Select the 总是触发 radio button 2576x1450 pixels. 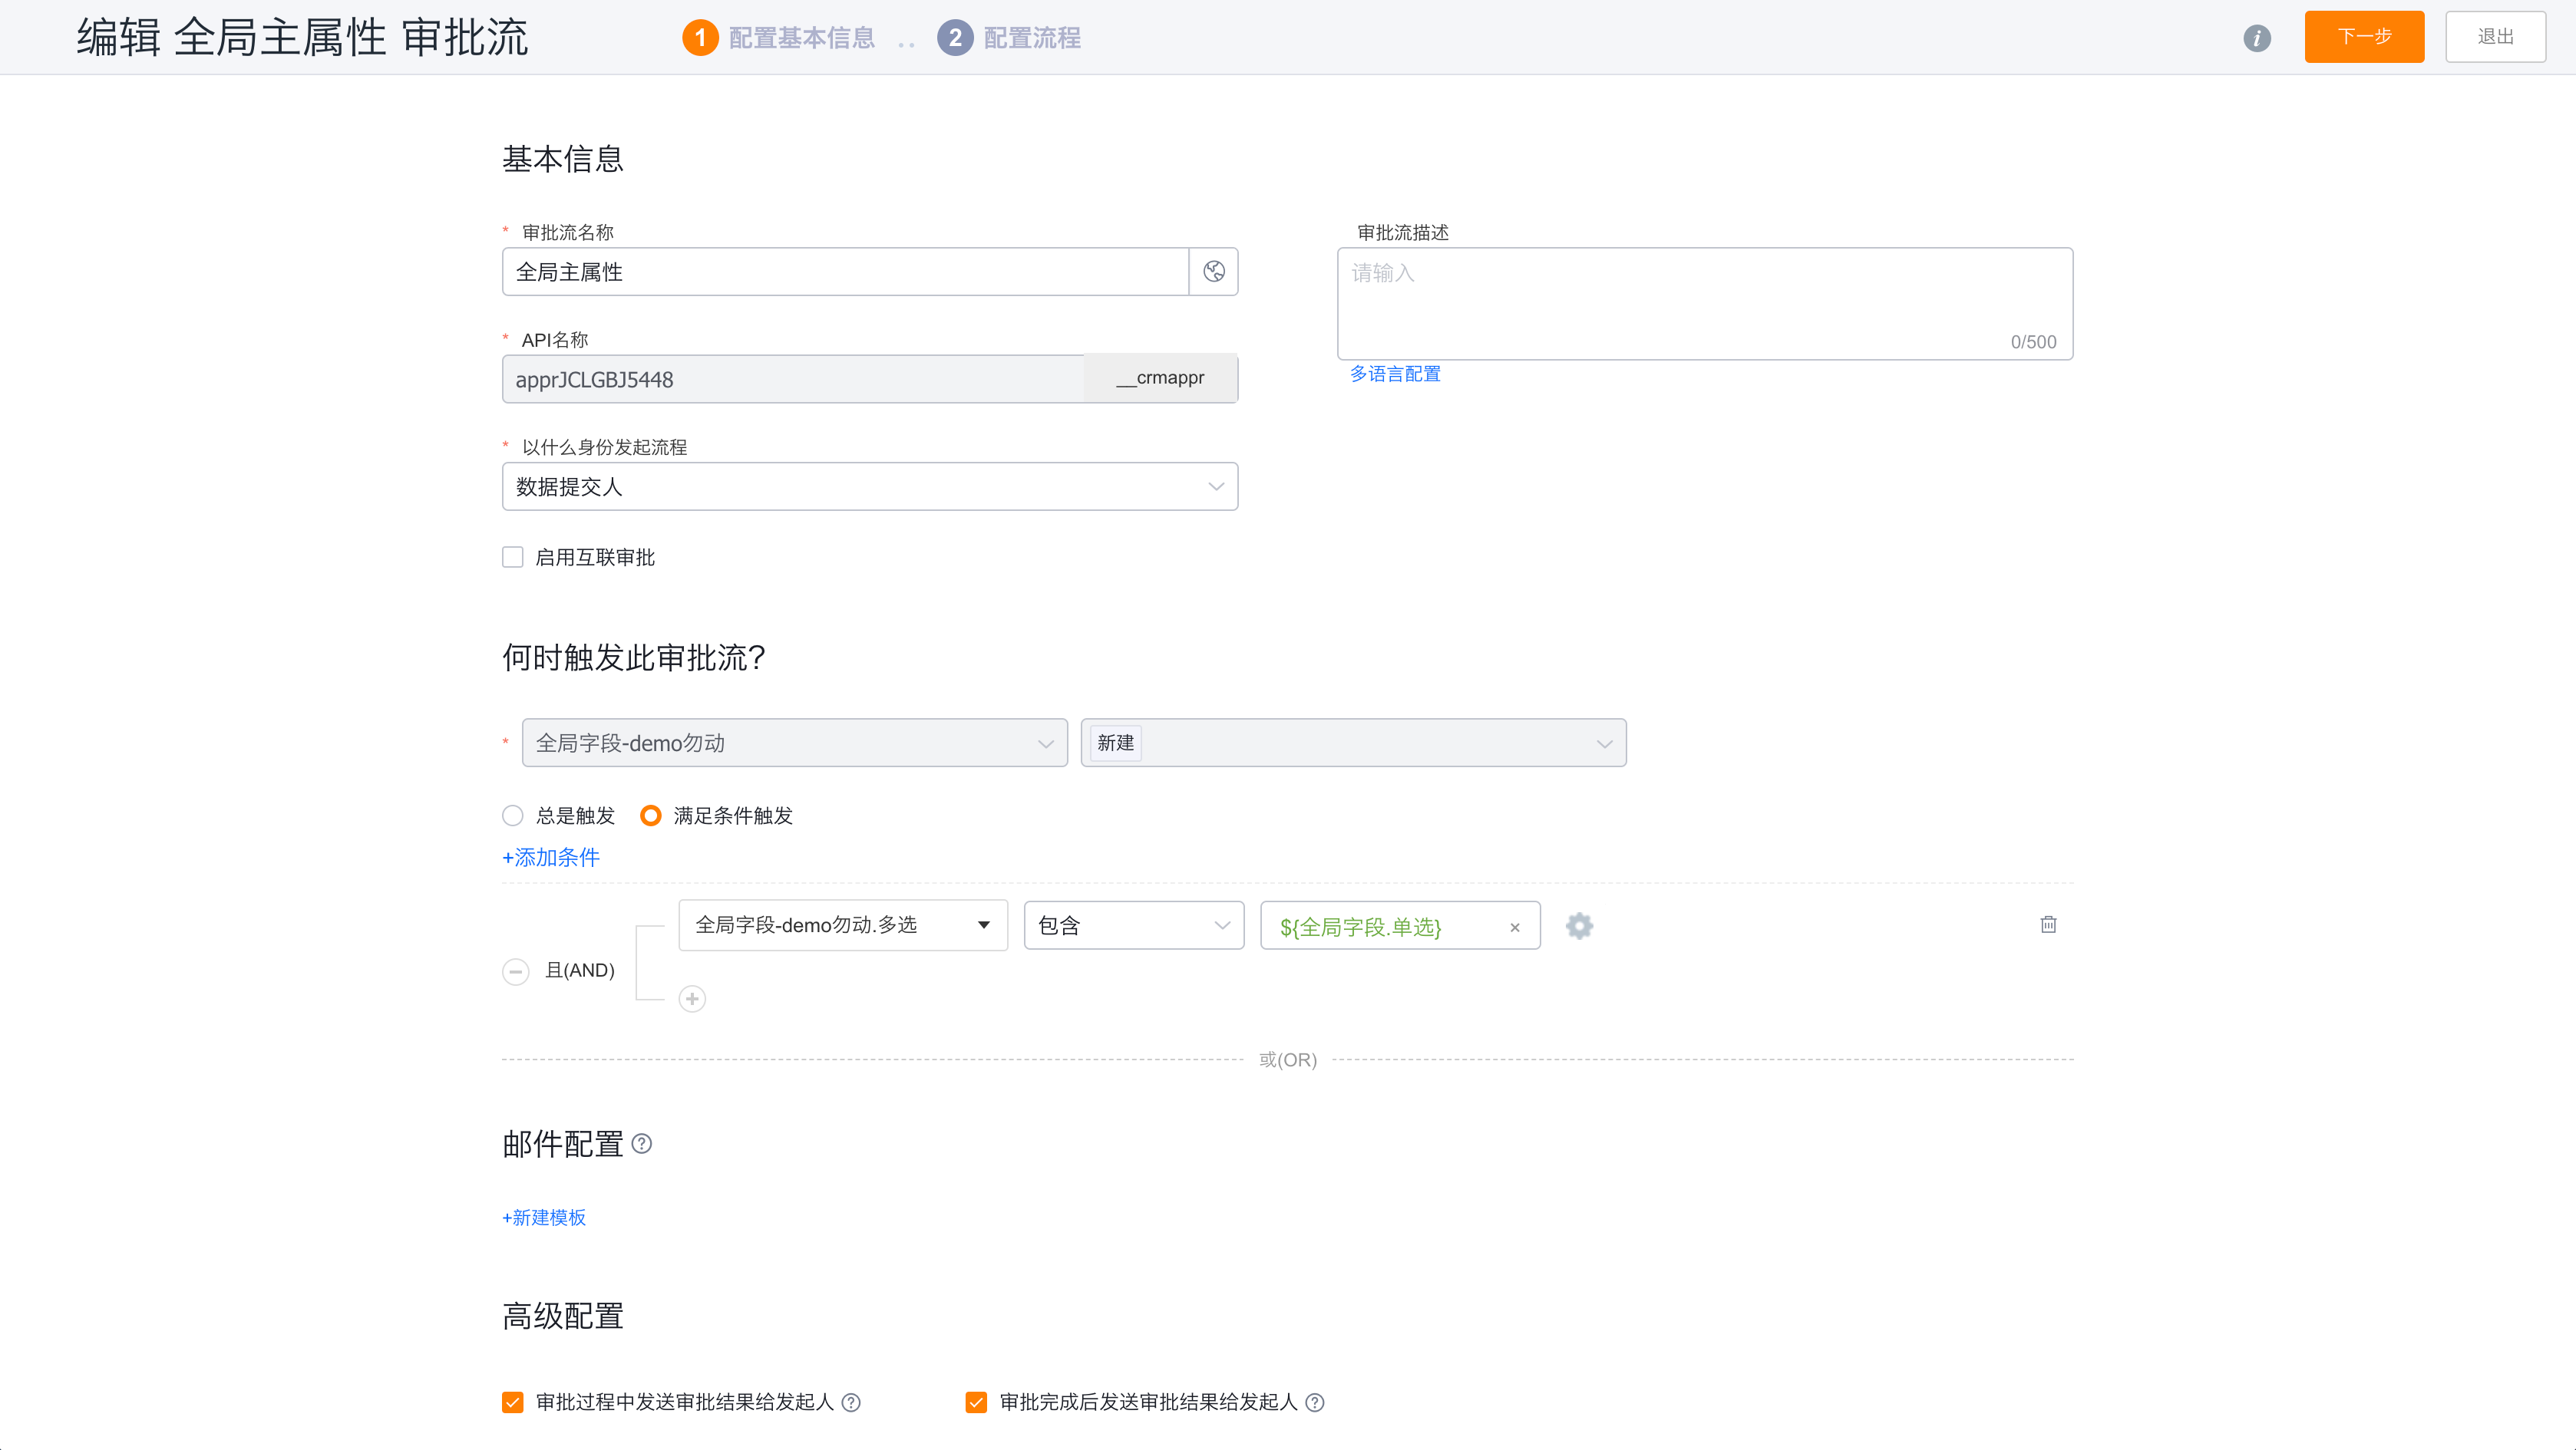coord(513,816)
